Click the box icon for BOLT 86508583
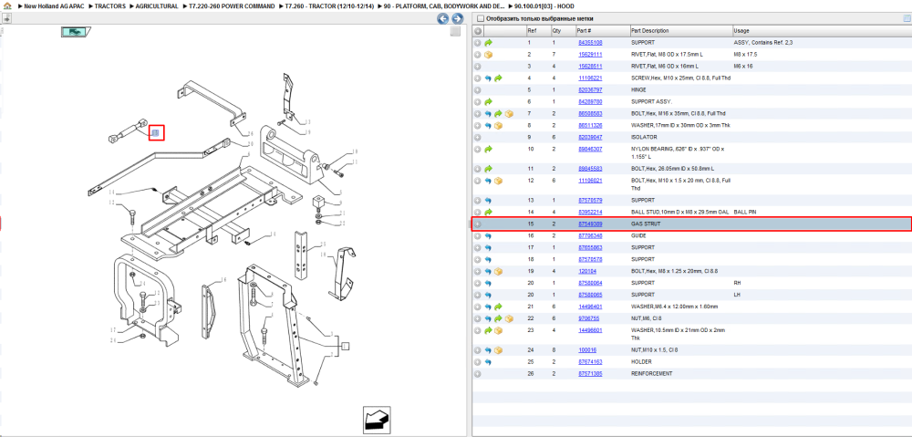The width and height of the screenshot is (912, 437). 509,113
